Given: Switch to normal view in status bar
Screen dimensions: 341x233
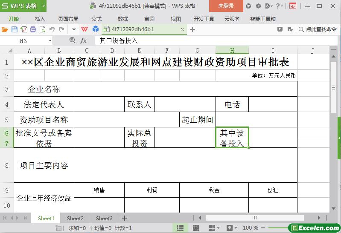Looking at the screenshot, I should coord(180,228).
